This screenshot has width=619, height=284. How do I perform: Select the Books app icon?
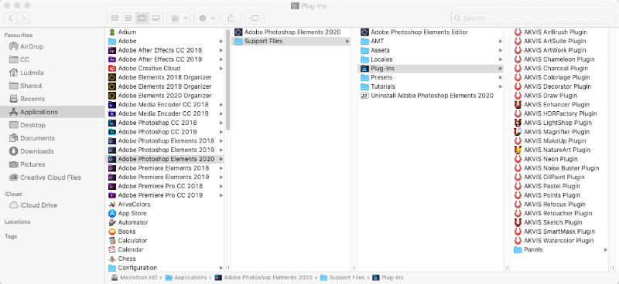(x=111, y=232)
